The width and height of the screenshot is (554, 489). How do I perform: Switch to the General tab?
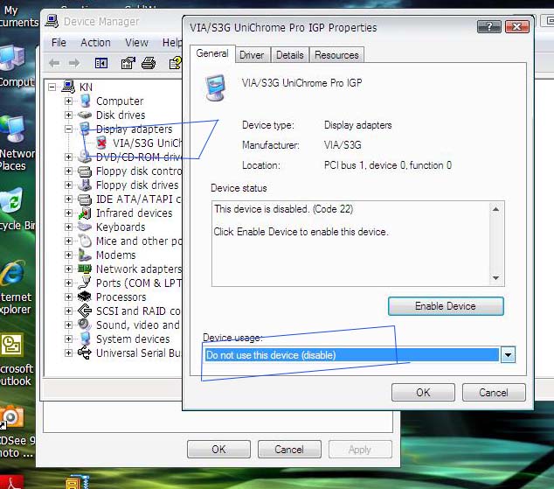click(212, 53)
